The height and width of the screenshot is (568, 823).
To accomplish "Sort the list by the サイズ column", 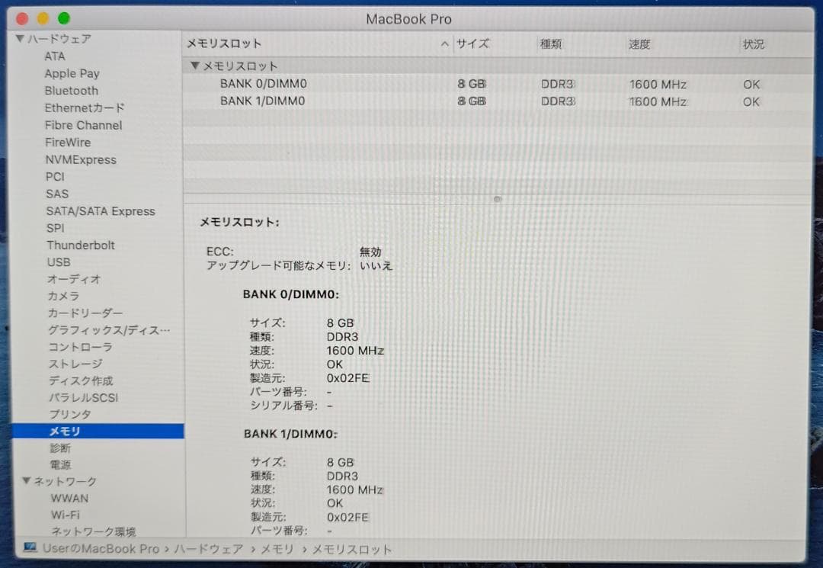I will point(473,44).
